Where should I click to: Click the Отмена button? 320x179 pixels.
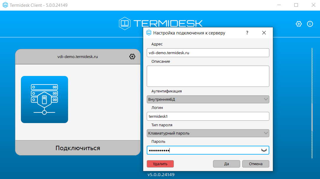click(x=256, y=164)
